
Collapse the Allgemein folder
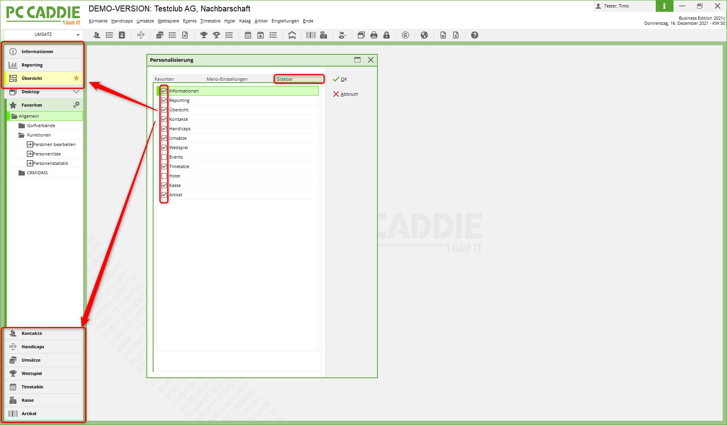click(x=15, y=116)
